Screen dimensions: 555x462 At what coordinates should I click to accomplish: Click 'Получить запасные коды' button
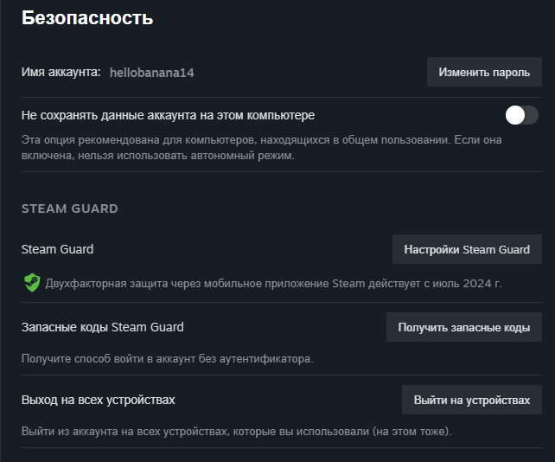coord(464,327)
